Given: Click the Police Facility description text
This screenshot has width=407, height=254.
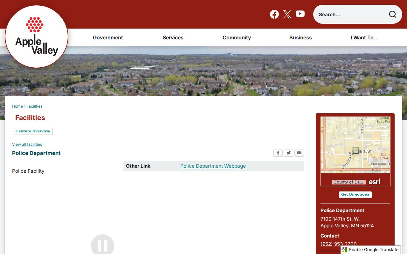Looking at the screenshot, I should coord(28,171).
